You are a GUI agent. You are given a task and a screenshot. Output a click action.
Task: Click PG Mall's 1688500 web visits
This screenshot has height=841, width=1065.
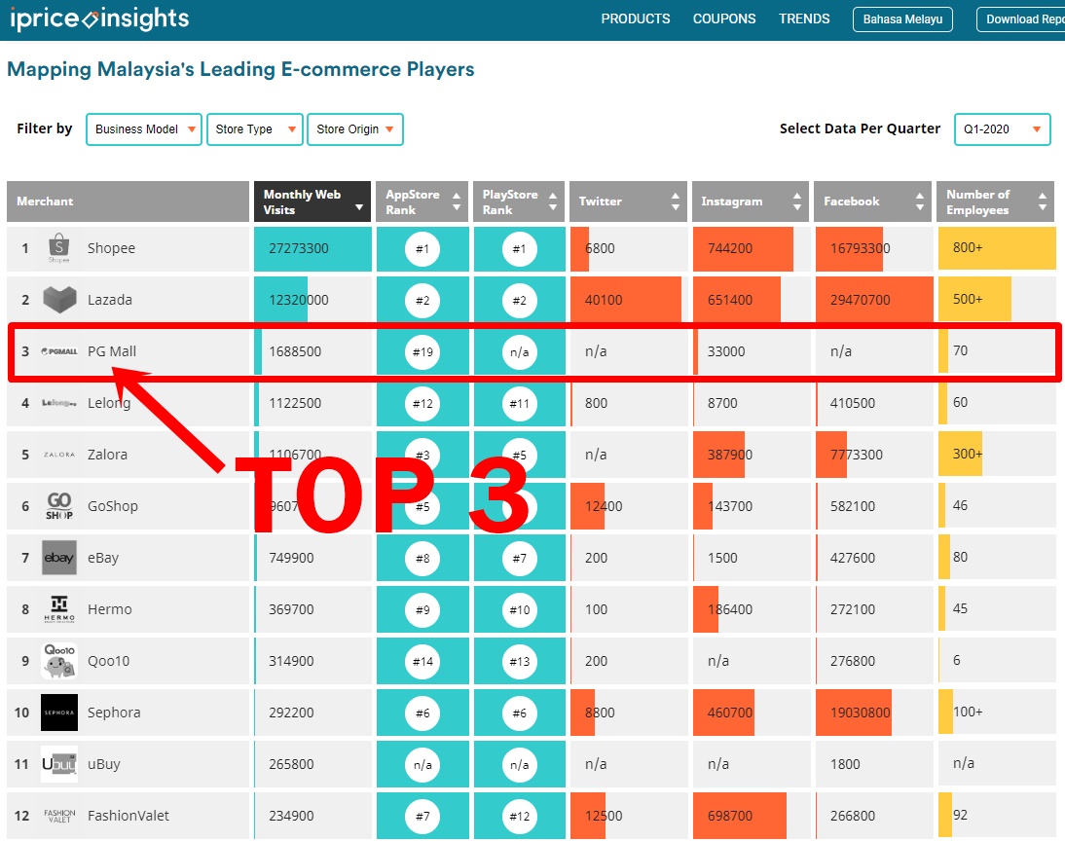[x=295, y=352]
